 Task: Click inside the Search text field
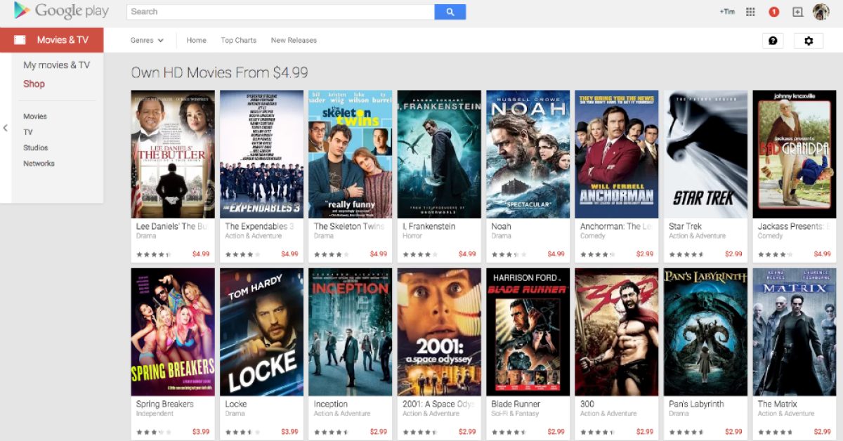pyautogui.click(x=281, y=12)
